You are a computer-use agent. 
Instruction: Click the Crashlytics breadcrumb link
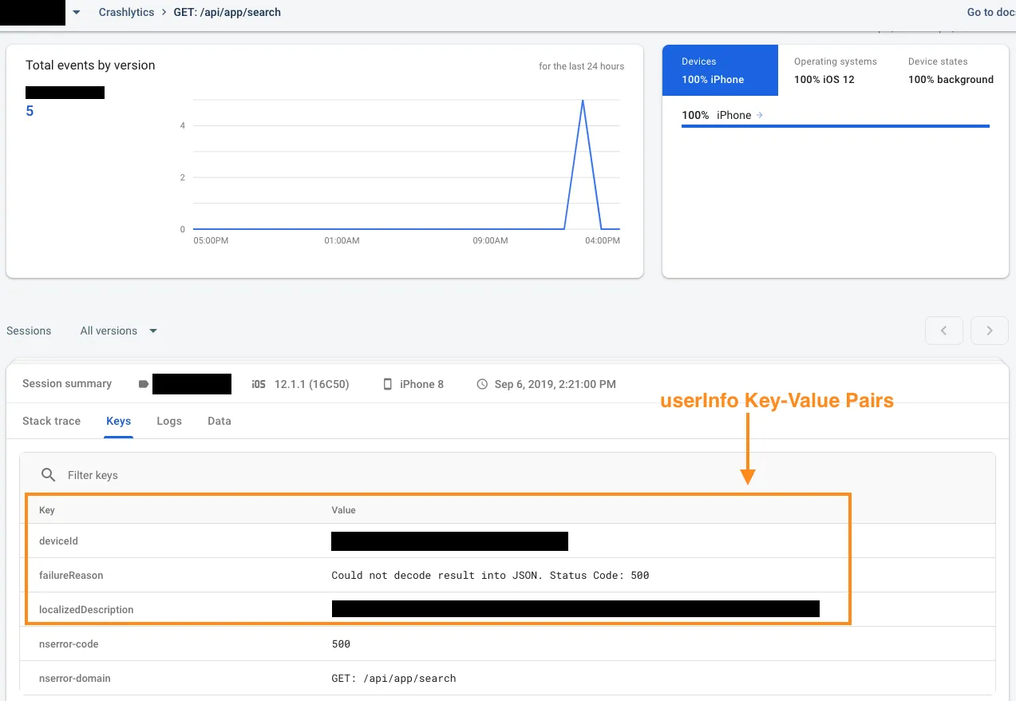coord(126,13)
